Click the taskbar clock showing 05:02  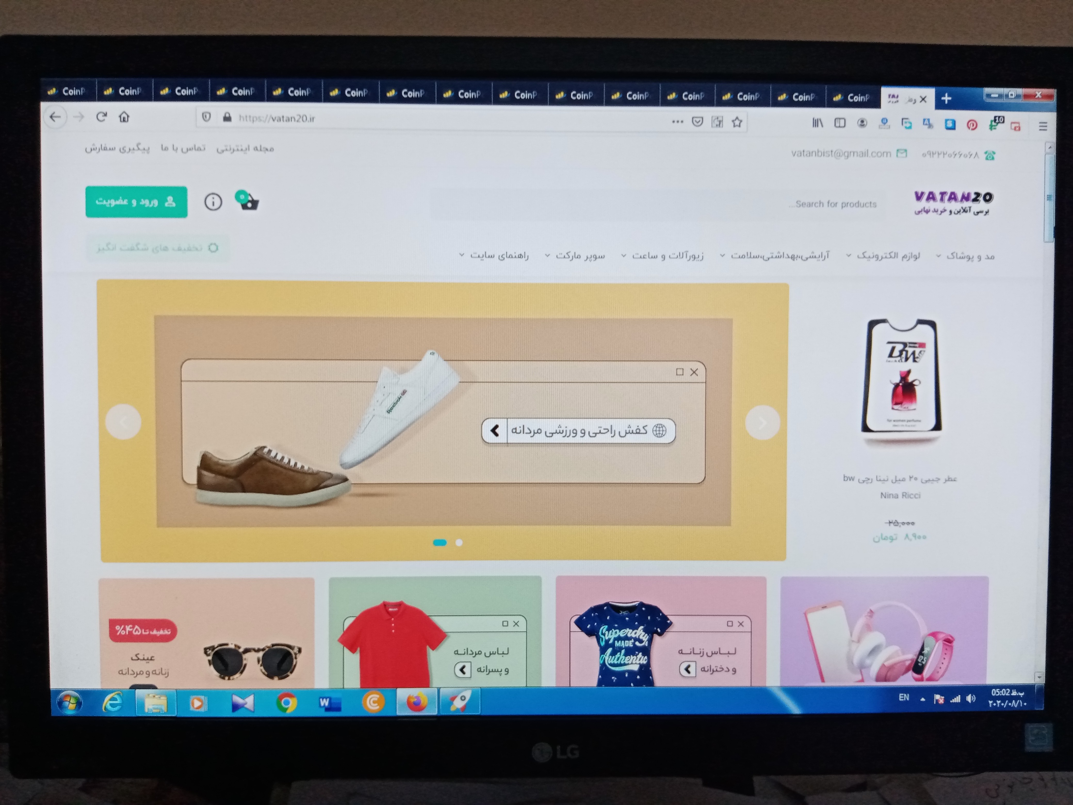1007,698
